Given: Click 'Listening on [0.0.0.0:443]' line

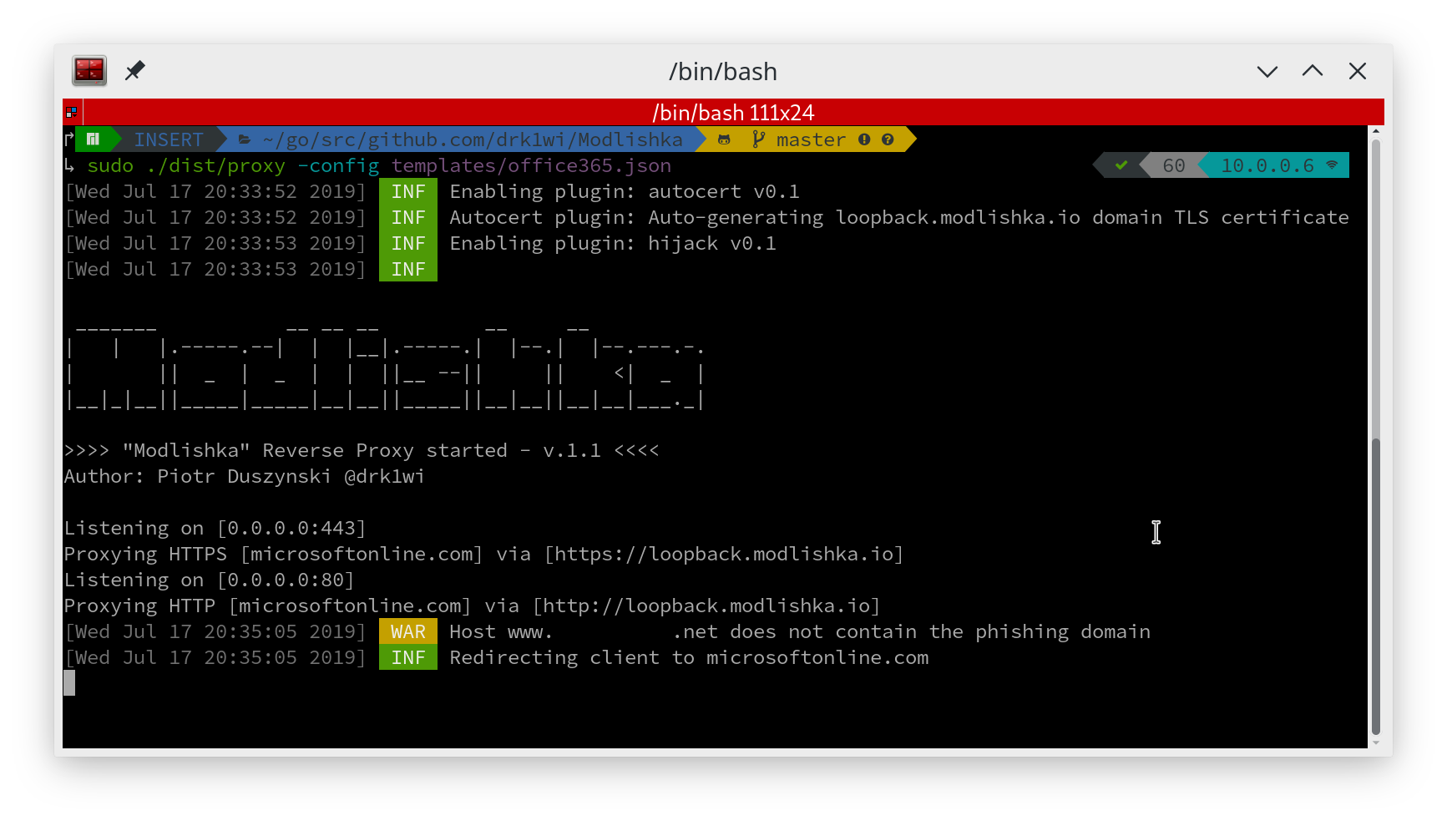Looking at the screenshot, I should (x=215, y=528).
